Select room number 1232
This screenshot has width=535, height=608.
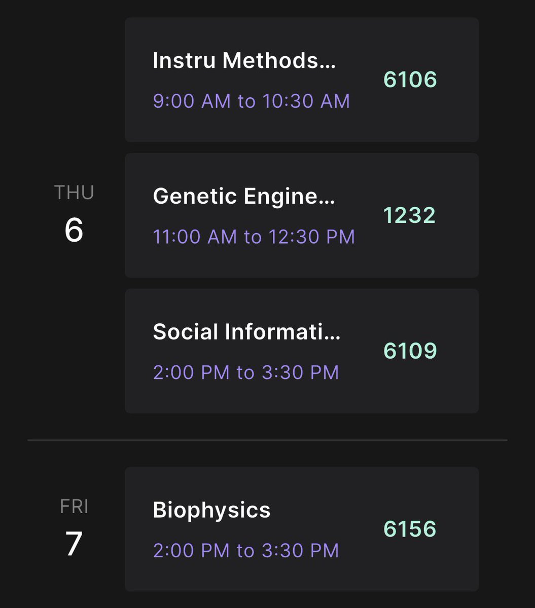click(410, 215)
